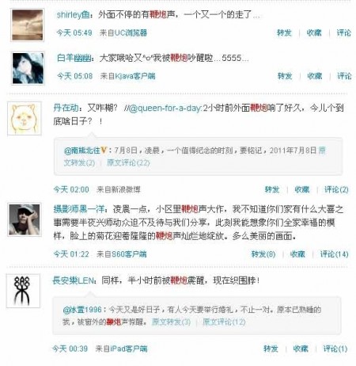Screen dimensions: 356x366
Task: Favorite 長安樂LEN's post with 收藏
Action: point(301,349)
